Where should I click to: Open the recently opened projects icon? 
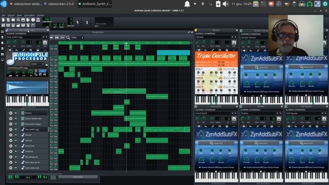click(x=19, y=20)
